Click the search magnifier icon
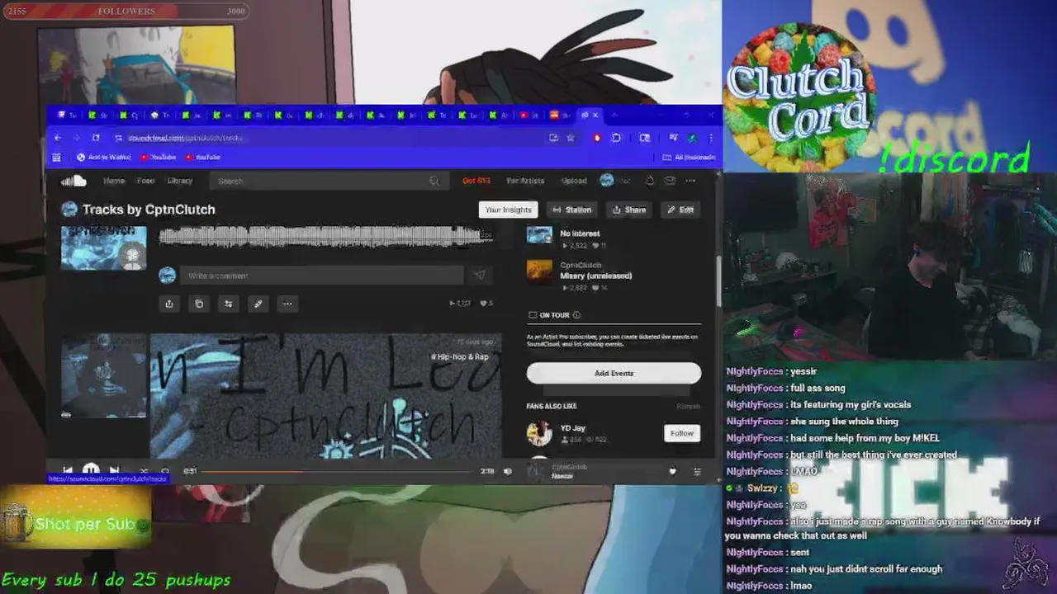 tap(434, 181)
